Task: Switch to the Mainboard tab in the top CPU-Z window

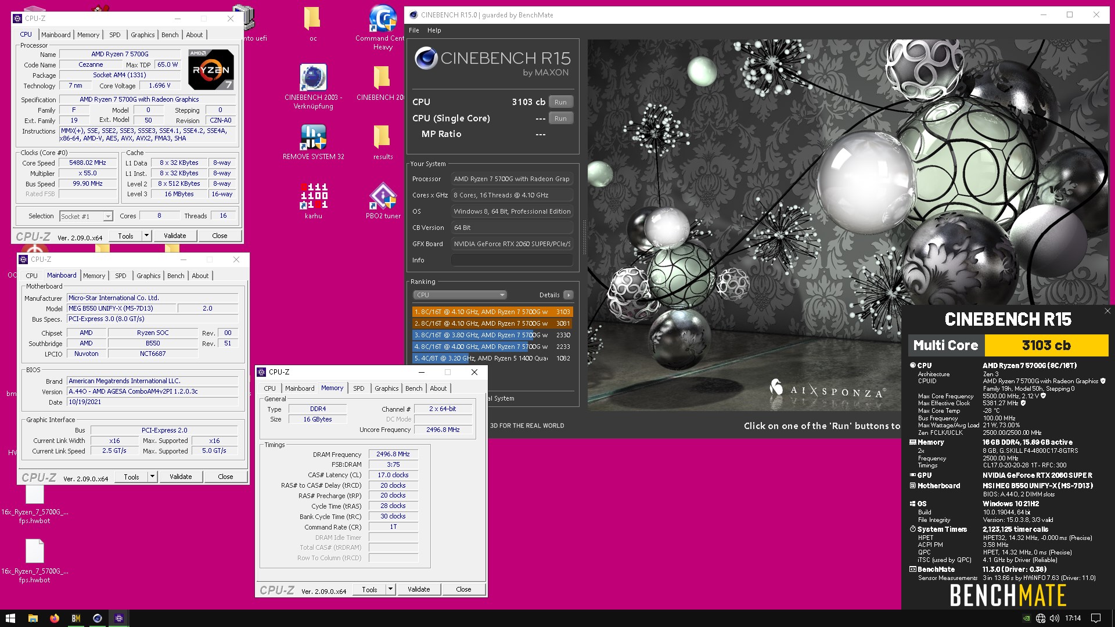Action: pos(56,35)
